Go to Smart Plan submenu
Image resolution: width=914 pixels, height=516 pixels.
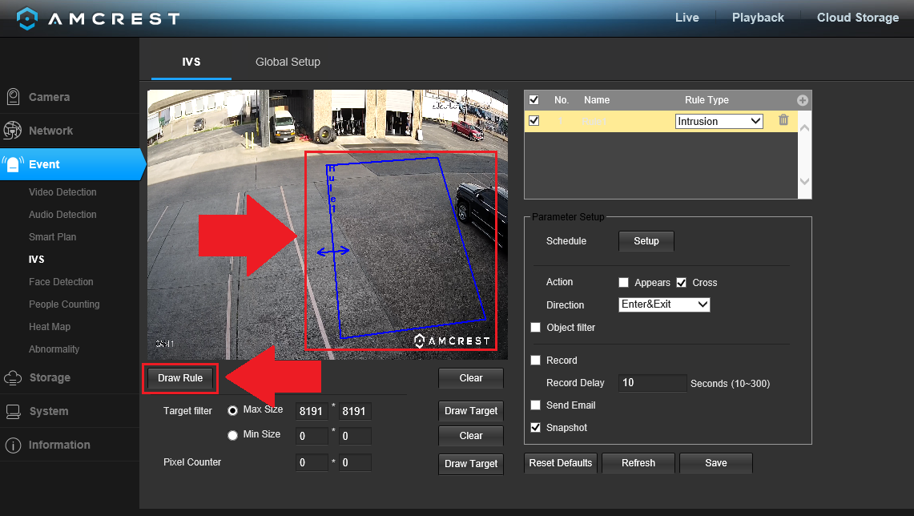(52, 236)
